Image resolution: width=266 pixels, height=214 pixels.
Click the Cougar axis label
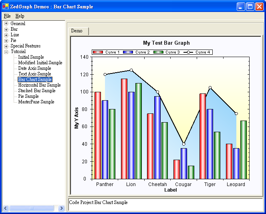tap(183, 184)
